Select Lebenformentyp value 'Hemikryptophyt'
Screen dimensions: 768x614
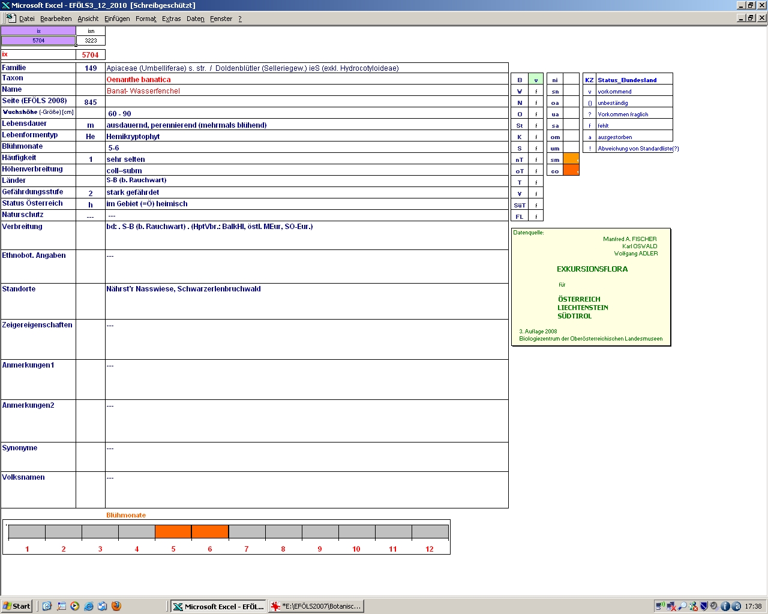click(x=307, y=136)
